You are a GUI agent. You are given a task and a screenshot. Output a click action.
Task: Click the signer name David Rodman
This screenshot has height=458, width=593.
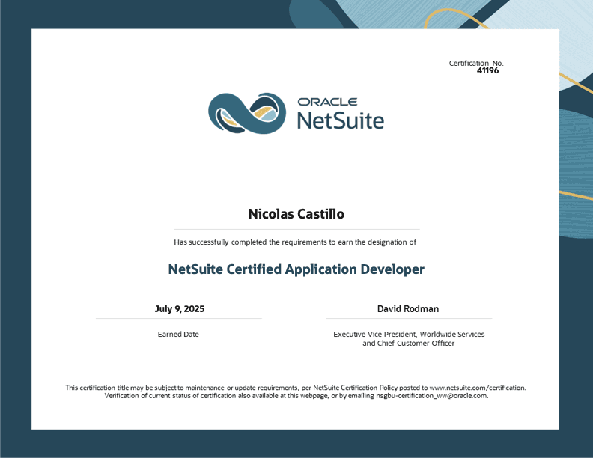click(408, 309)
